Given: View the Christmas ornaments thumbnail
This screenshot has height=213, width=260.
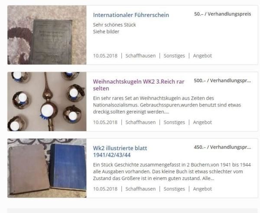Looking at the screenshot, I should pos(47,102).
